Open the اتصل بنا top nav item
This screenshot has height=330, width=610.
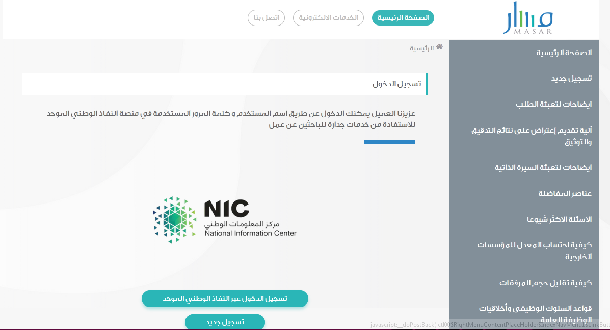click(266, 18)
